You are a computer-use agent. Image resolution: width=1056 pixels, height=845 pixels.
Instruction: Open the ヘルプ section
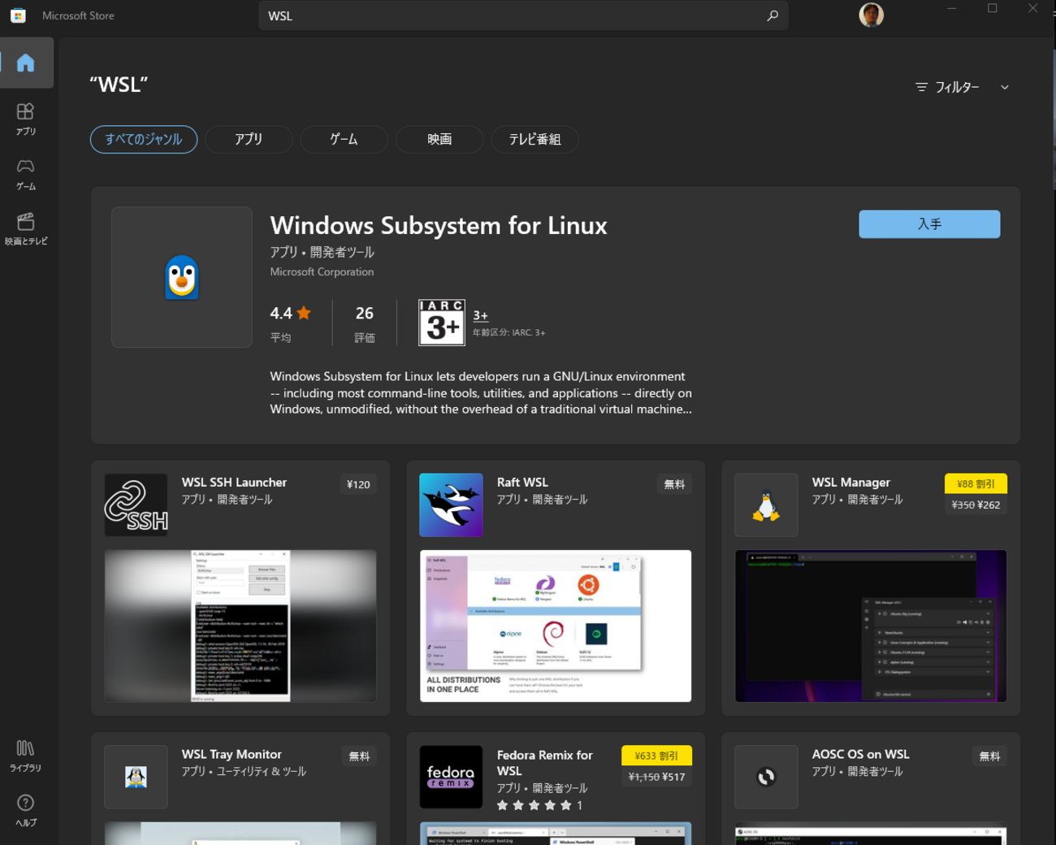click(x=26, y=811)
